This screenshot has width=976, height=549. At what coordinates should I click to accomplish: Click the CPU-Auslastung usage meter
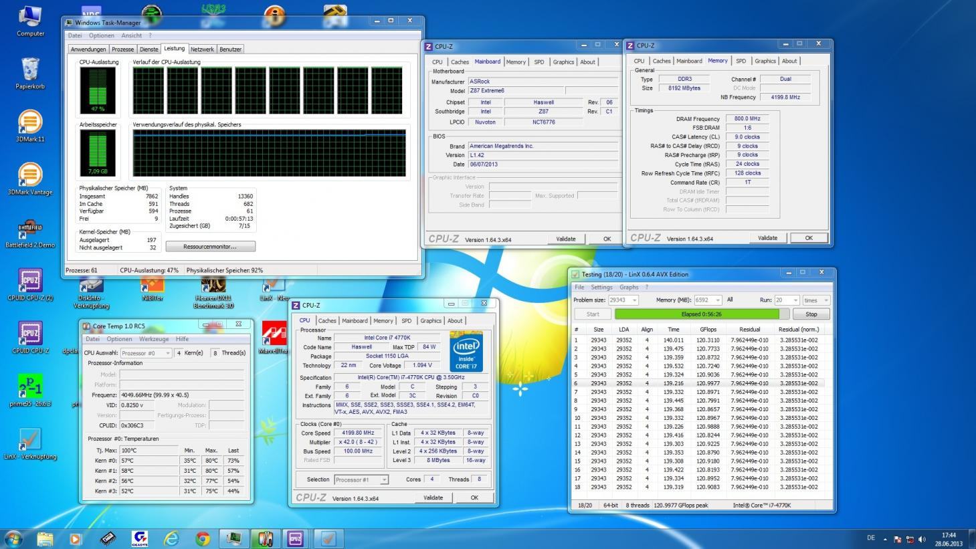click(98, 90)
